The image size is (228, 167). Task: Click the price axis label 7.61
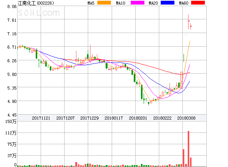[x=12, y=20]
